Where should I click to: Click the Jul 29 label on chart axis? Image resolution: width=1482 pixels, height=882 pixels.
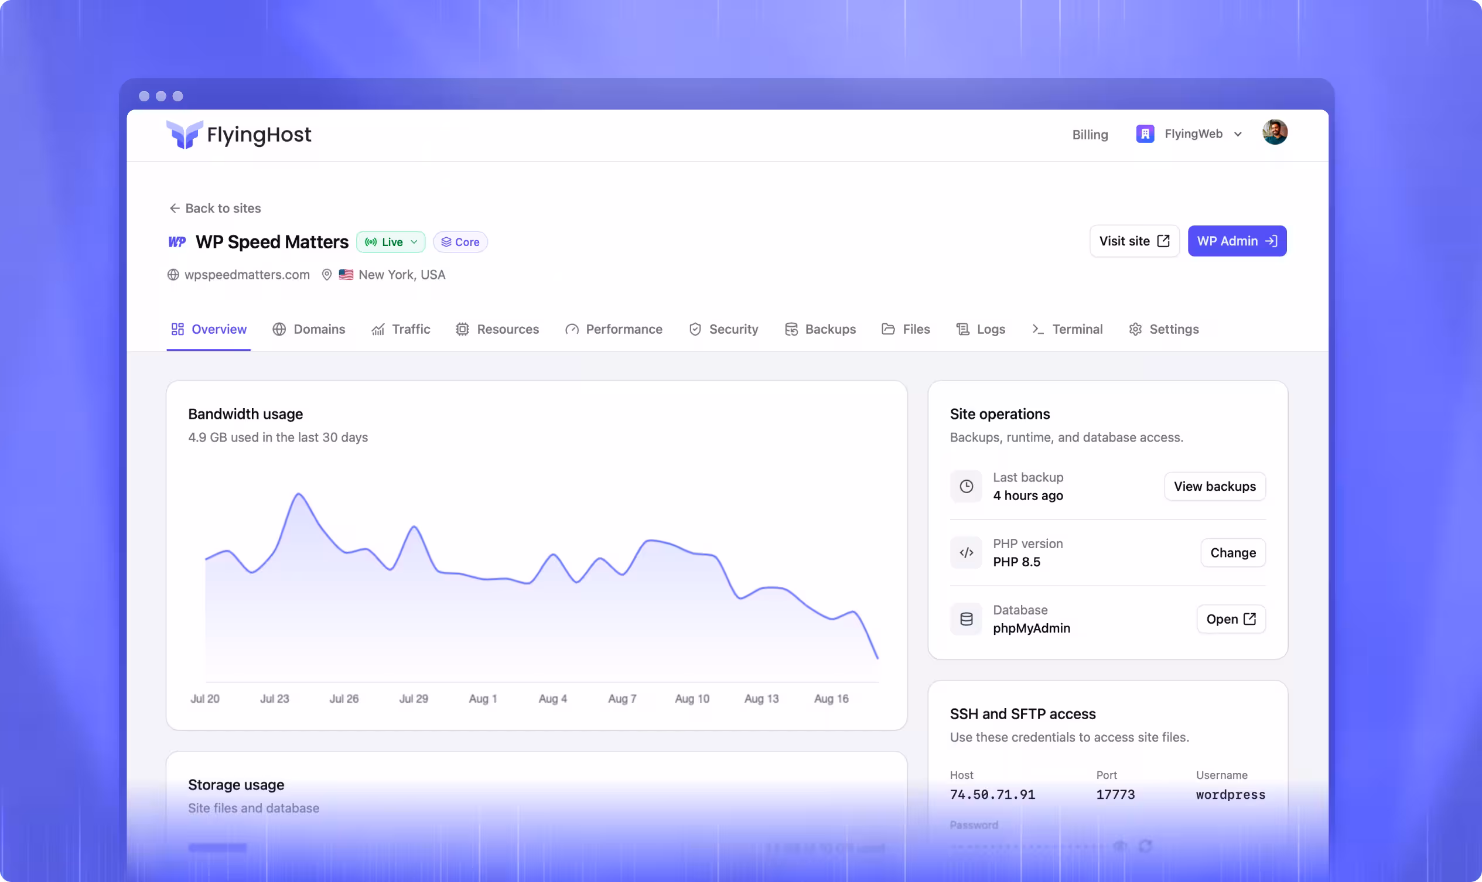tap(413, 699)
